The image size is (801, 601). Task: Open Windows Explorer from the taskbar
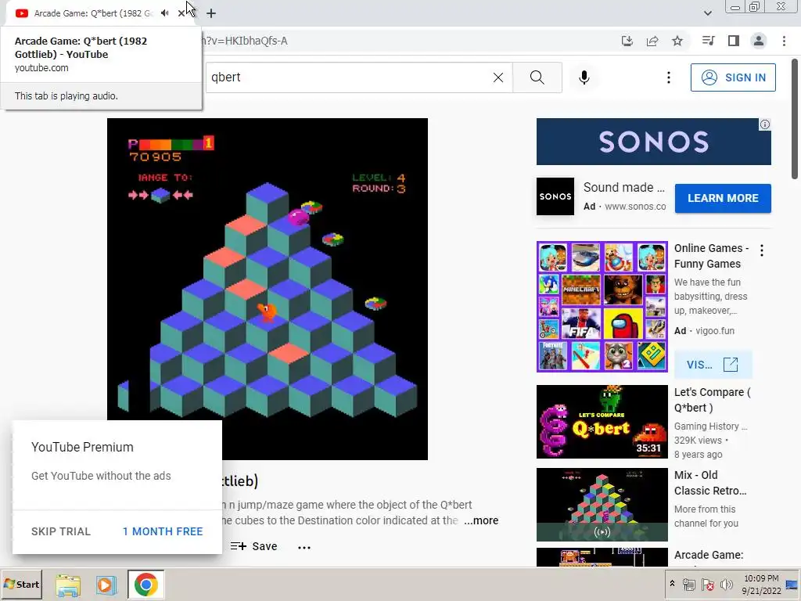point(68,585)
